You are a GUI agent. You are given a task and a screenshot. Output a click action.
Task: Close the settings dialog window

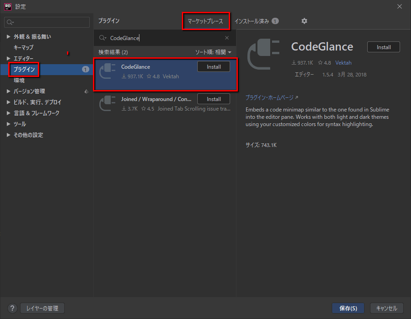pyautogui.click(x=400, y=6)
